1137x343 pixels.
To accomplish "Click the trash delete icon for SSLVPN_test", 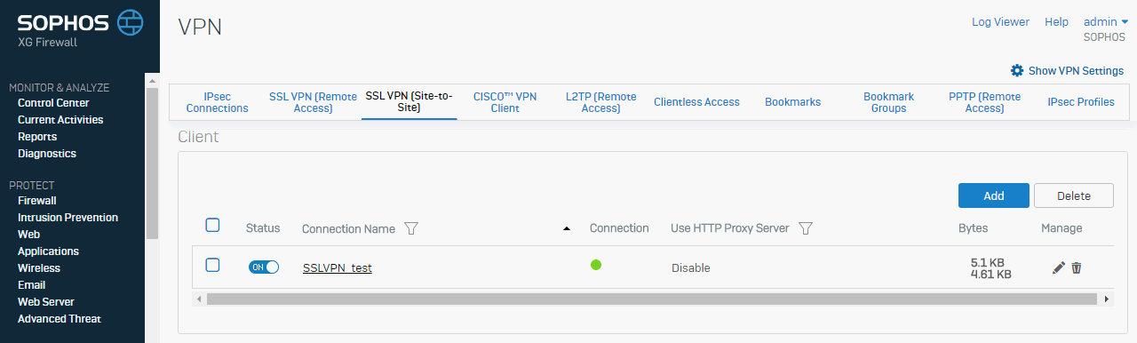I will coord(1077,267).
